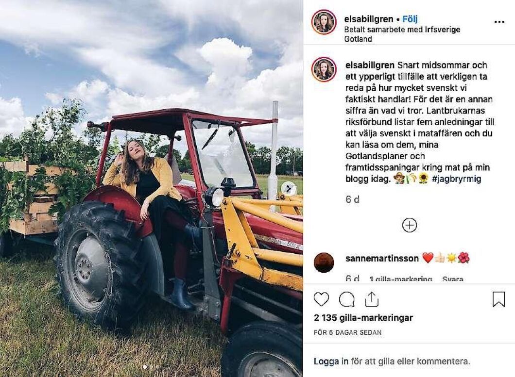Screen dimensions: 515x377
Task: Open sannemartinsson's profile avatar
Action: coord(324,262)
